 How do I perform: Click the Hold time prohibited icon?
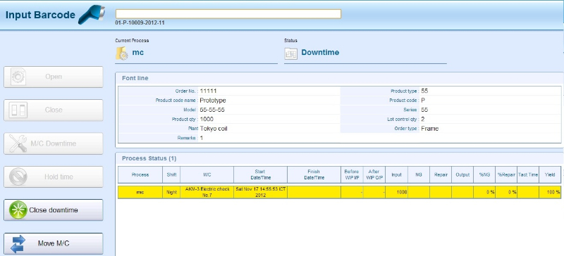(x=18, y=177)
